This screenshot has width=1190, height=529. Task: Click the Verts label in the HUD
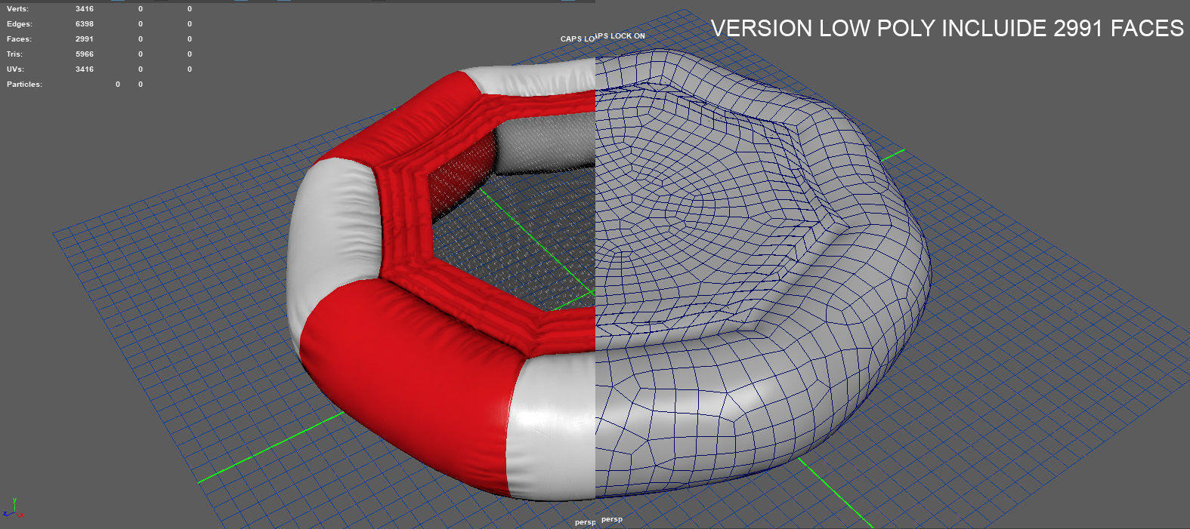[18, 9]
